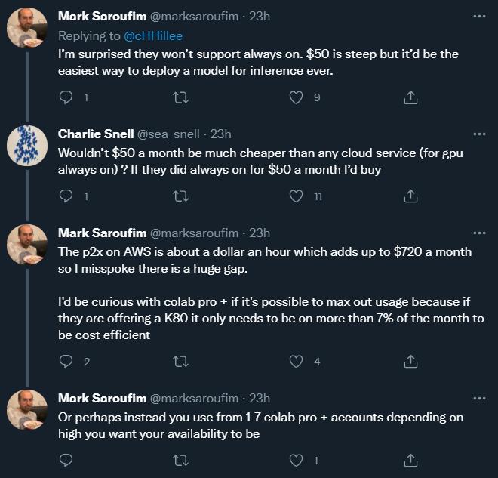This screenshot has height=478, width=498.
Task: Share the p2x on AWS tweet
Action: coord(410,362)
